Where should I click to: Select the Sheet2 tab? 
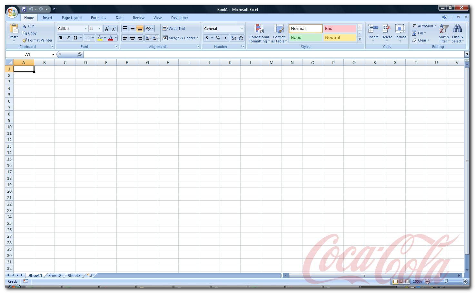[x=54, y=275]
